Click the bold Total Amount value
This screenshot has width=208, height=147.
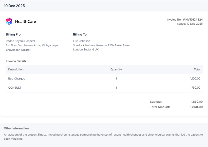coord(196,107)
